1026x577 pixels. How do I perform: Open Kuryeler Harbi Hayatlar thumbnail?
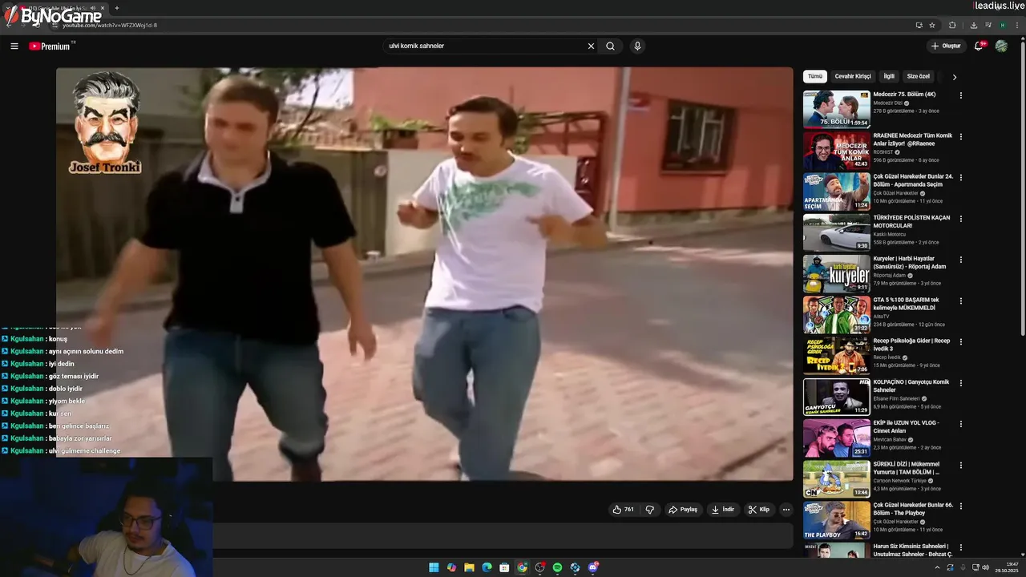(x=836, y=273)
